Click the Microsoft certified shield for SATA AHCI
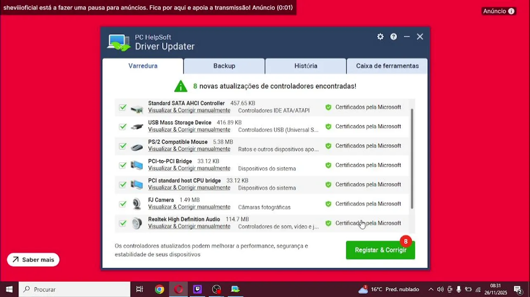Image resolution: width=530 pixels, height=297 pixels. click(328, 107)
